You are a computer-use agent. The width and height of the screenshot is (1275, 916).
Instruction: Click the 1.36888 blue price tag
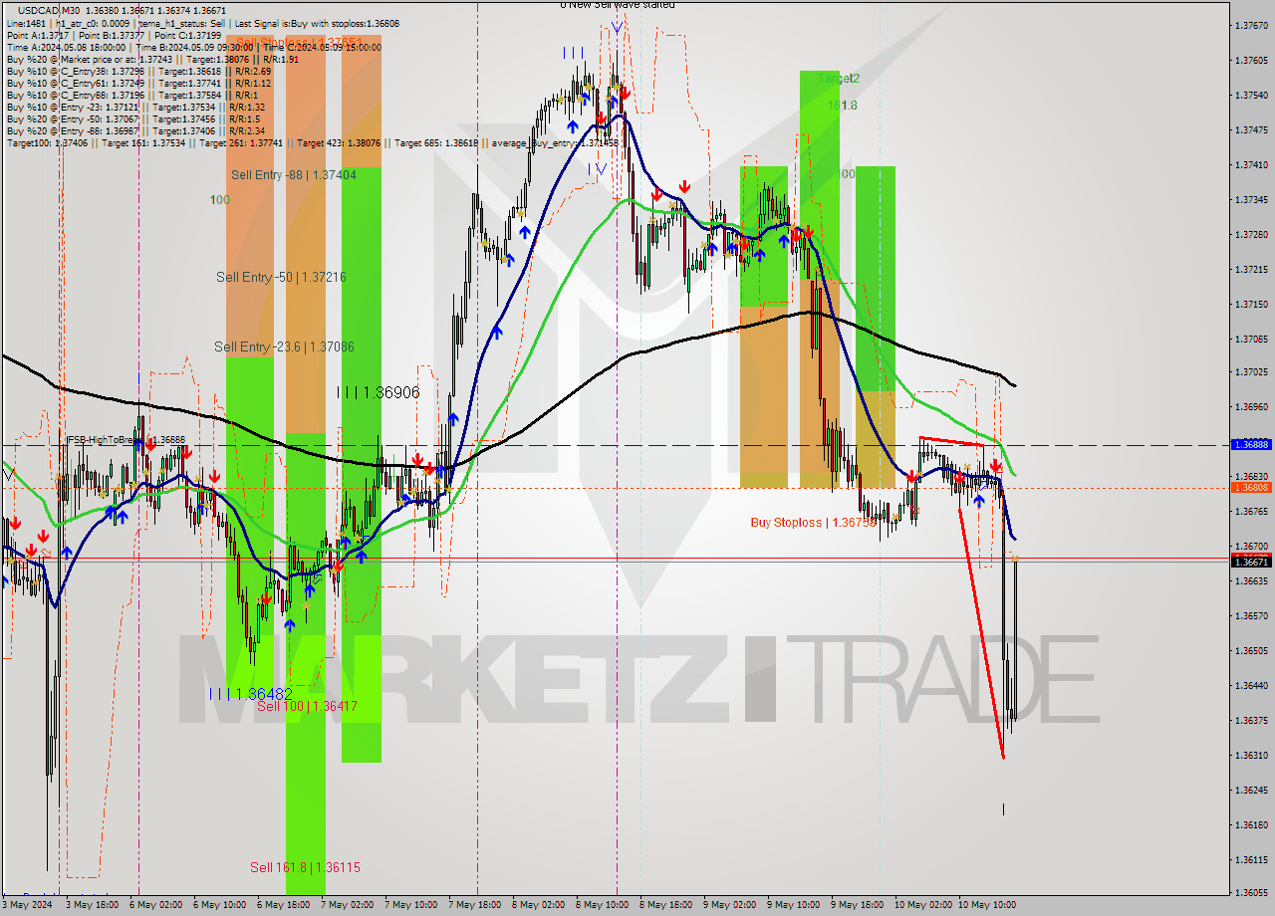(1251, 444)
